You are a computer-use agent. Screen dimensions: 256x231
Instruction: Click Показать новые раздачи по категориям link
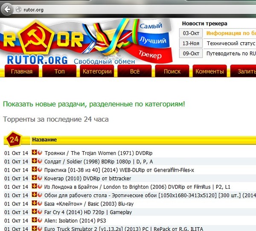click(x=94, y=104)
